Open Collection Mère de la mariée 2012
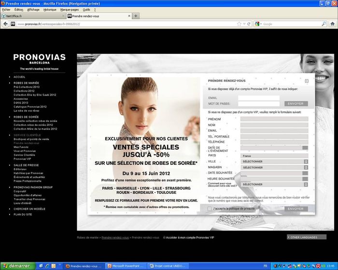This screenshot has height=270, width=338. click(35, 129)
